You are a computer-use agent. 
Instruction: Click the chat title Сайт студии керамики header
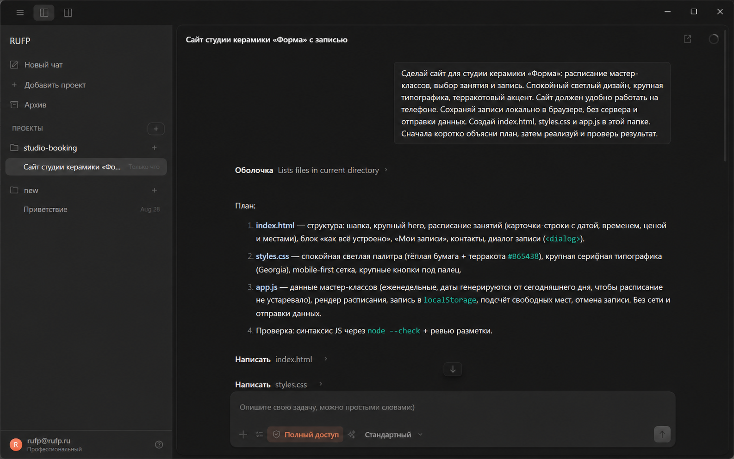point(267,40)
